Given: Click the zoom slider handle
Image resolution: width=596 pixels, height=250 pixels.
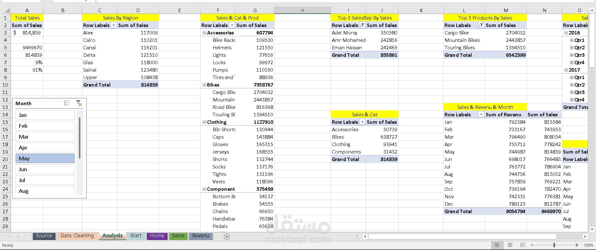Looking at the screenshot, I should click(554, 245).
